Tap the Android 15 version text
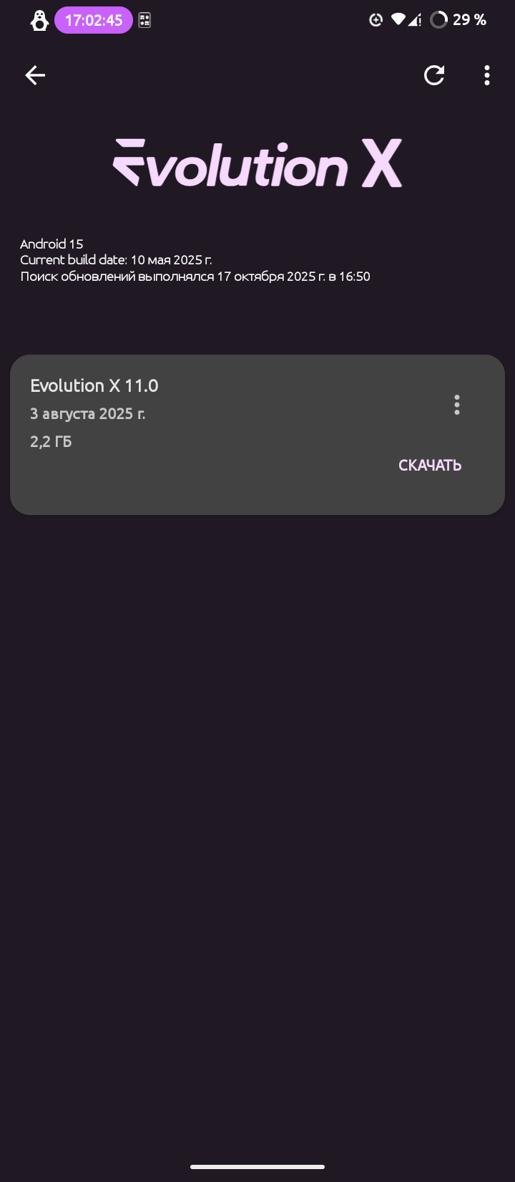Viewport: 515px width, 1182px height. (51, 244)
